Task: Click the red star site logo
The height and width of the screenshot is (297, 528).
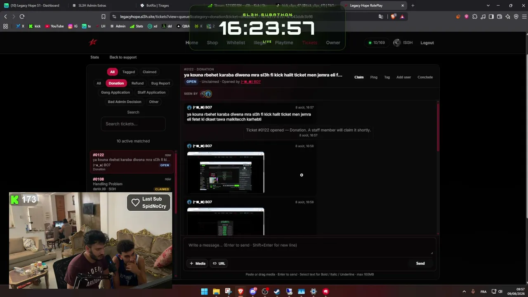Action: point(93,42)
